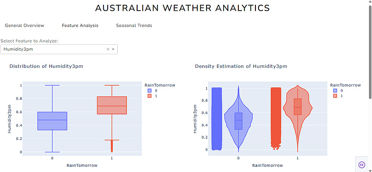
Task: Click red outlier points below box plot whisker
Action: pos(112,147)
